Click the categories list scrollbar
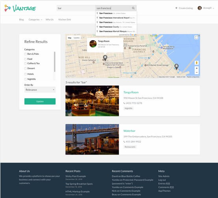218x198 pixels. tap(55, 62)
